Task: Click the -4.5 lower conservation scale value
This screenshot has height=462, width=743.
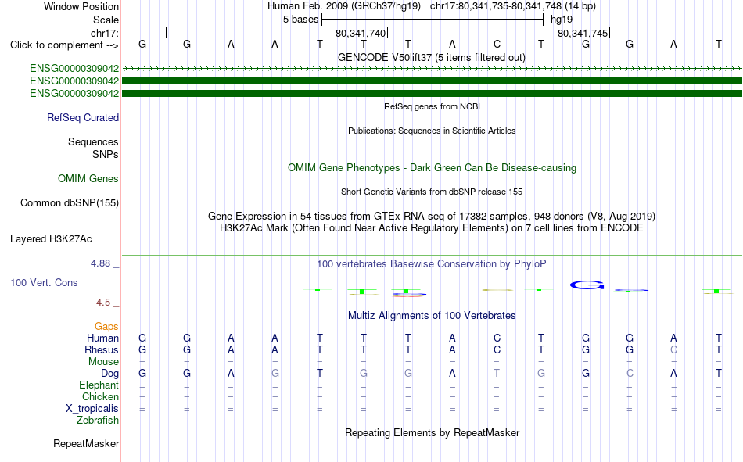Action: tap(102, 303)
